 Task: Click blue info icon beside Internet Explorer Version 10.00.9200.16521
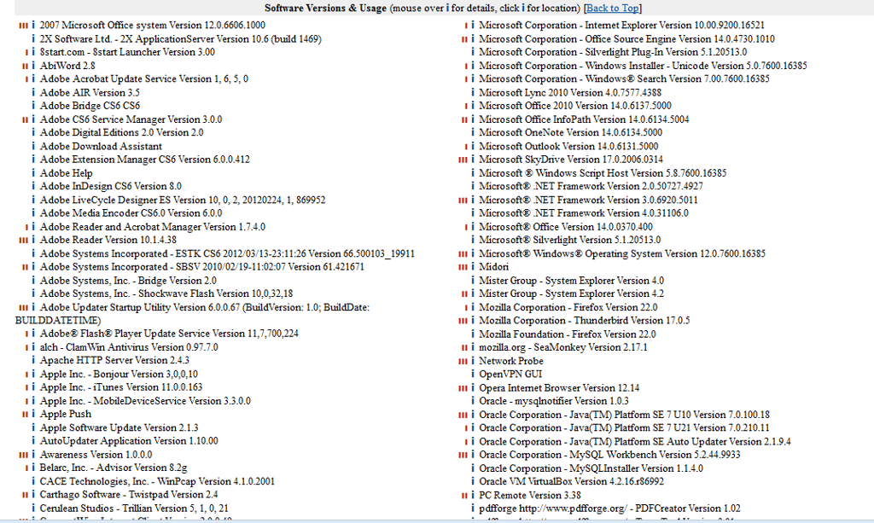coord(473,25)
